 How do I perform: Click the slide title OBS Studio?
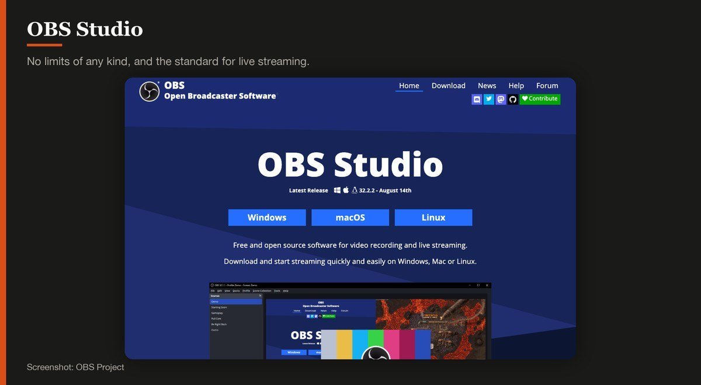[x=85, y=29]
